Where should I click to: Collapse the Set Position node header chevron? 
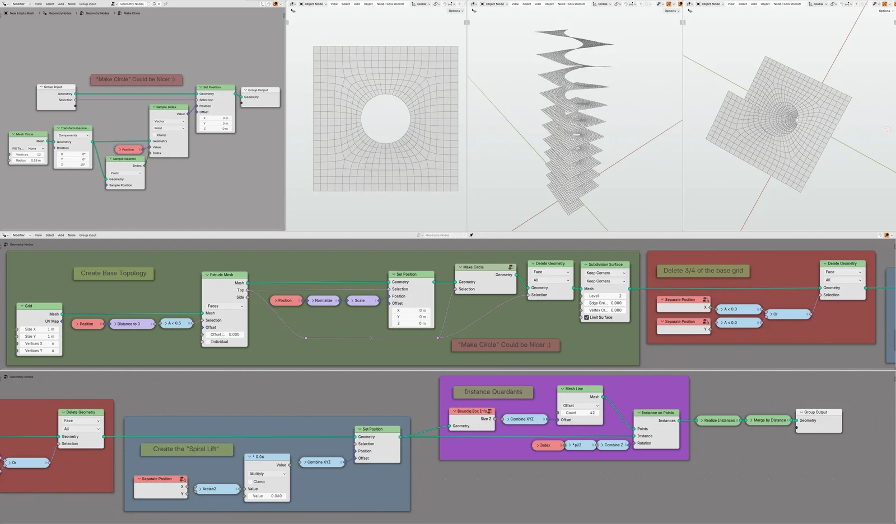click(x=394, y=274)
